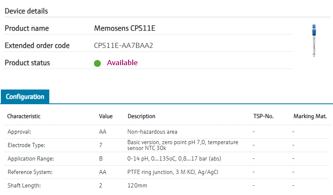Image resolution: width=333 pixels, height=195 pixels.
Task: Click the Available product status text
Action: pyautogui.click(x=122, y=63)
